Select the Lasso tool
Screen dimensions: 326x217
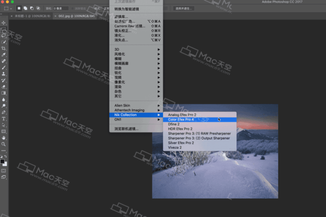click(4, 36)
